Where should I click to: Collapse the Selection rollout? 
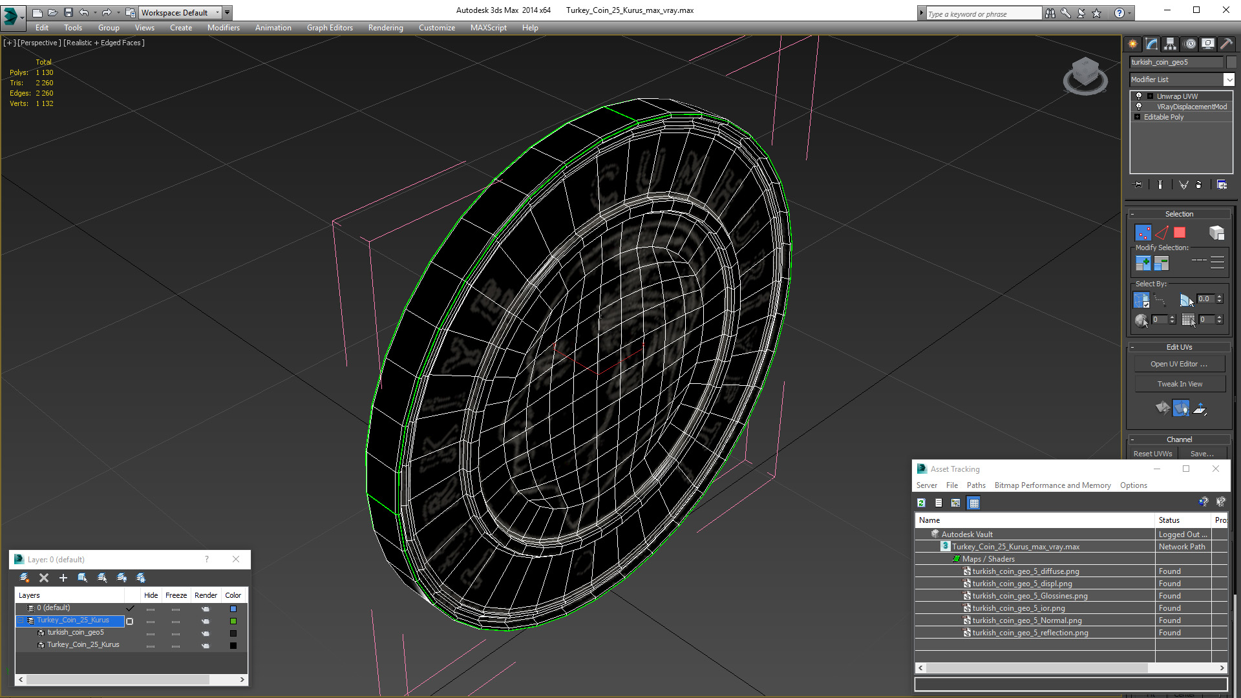[x=1179, y=214]
